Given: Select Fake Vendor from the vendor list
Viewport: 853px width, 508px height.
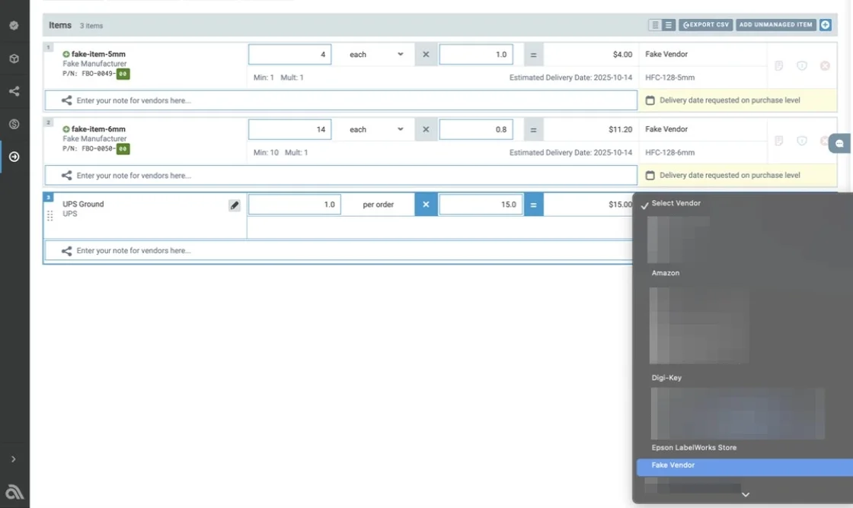Looking at the screenshot, I should tap(673, 465).
